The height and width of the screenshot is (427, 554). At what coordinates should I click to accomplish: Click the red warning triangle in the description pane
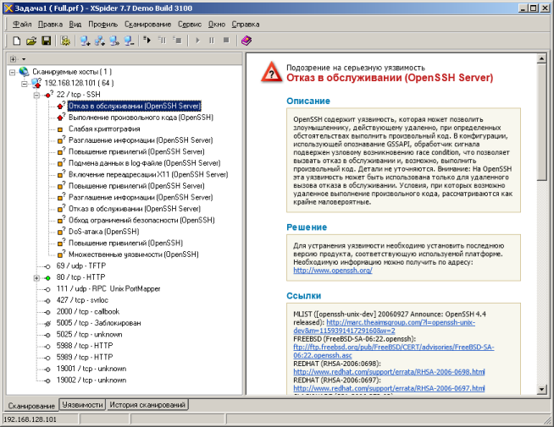(x=271, y=72)
